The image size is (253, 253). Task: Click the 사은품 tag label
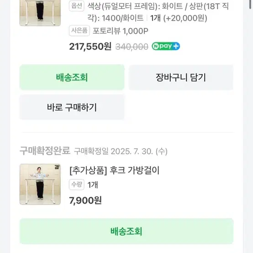(x=79, y=31)
